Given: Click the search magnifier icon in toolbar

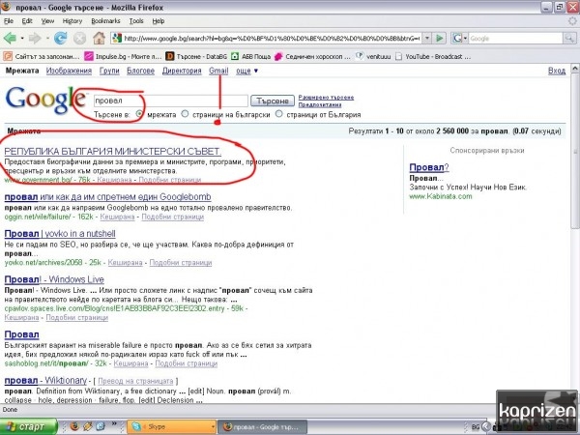Looking at the screenshot, I should 569,38.
